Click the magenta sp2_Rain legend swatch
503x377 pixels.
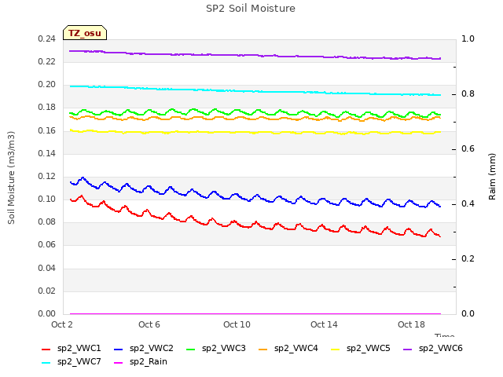[x=119, y=363]
